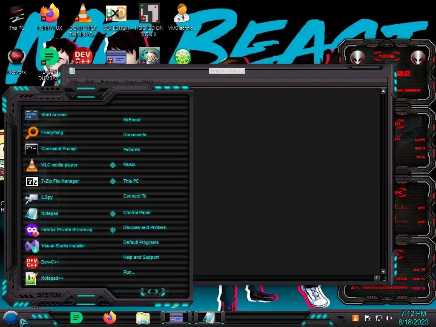Open volume speaker tray icon
The width and height of the screenshot is (436, 327).
point(389,318)
